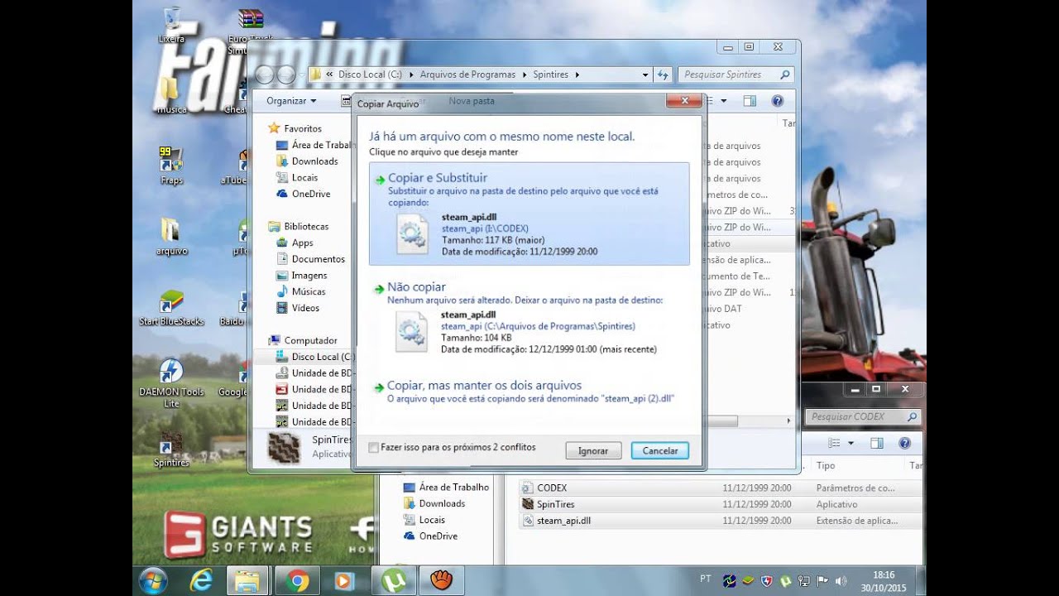The height and width of the screenshot is (596, 1059).
Task: Open Lixeira recycle bin desktop icon
Action: point(171,26)
